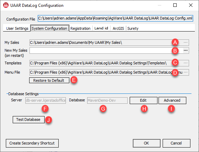Confirm configuration with OK
The width and height of the screenshot is (199, 152).
(147, 143)
